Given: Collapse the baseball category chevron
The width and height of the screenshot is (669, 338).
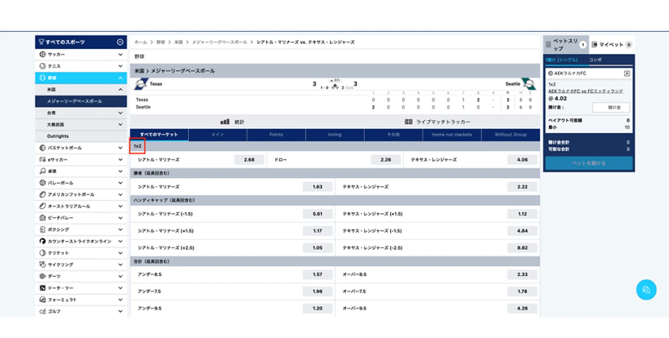Looking at the screenshot, I should [x=120, y=78].
